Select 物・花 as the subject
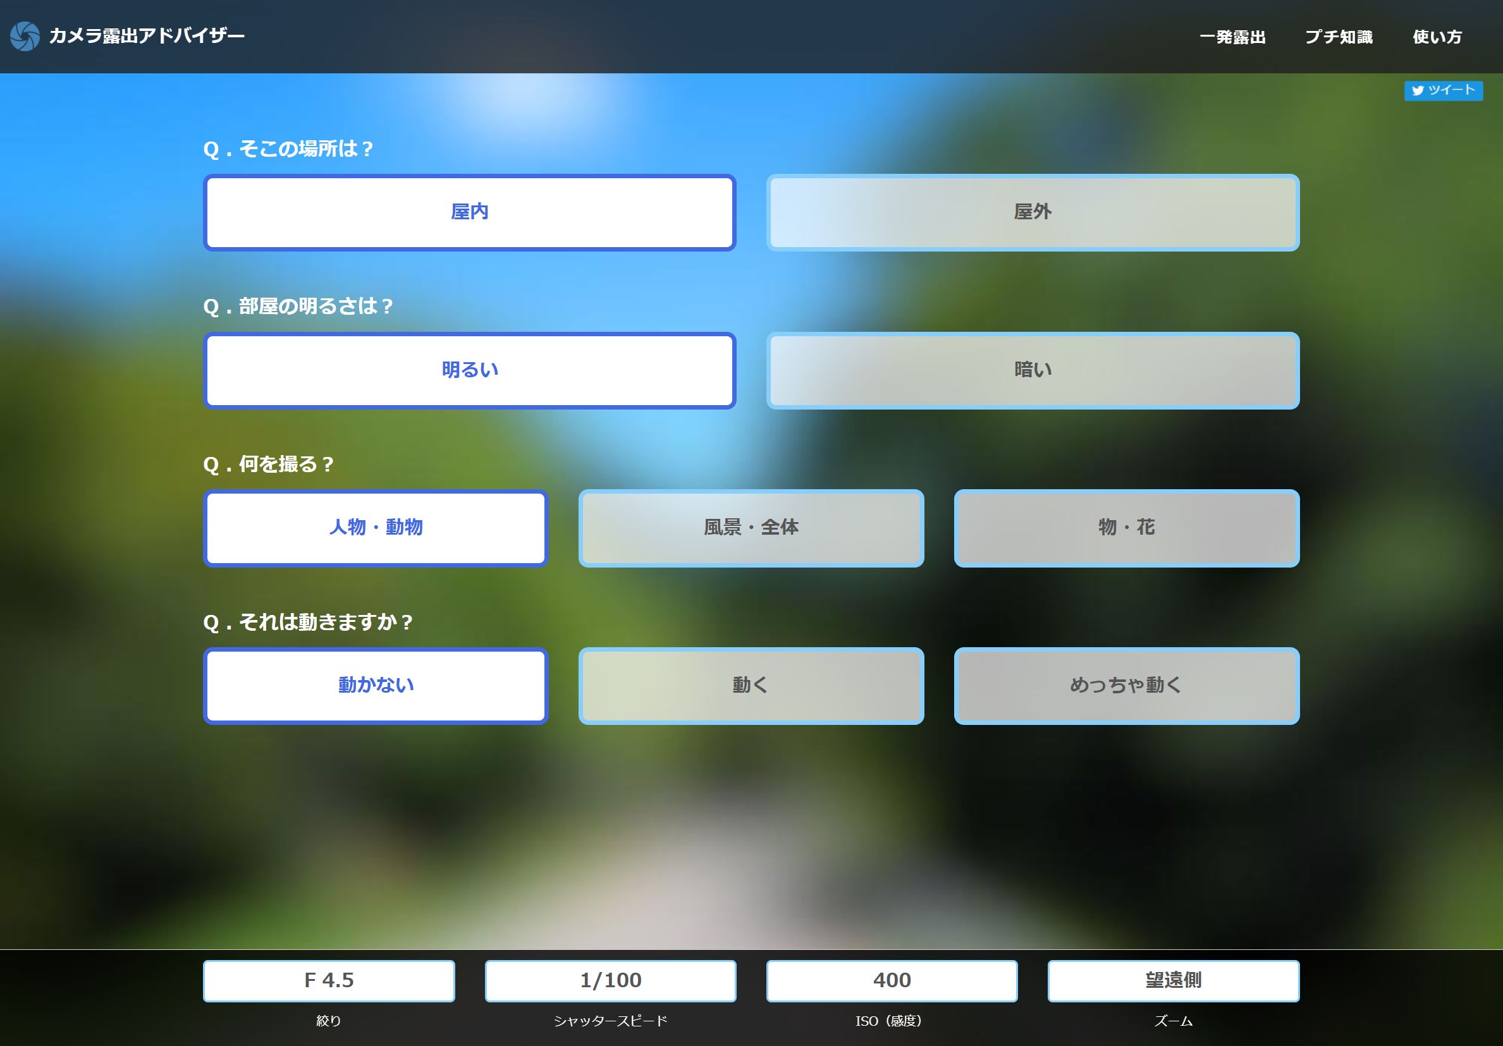Viewport: 1503px width, 1046px height. (x=1127, y=528)
